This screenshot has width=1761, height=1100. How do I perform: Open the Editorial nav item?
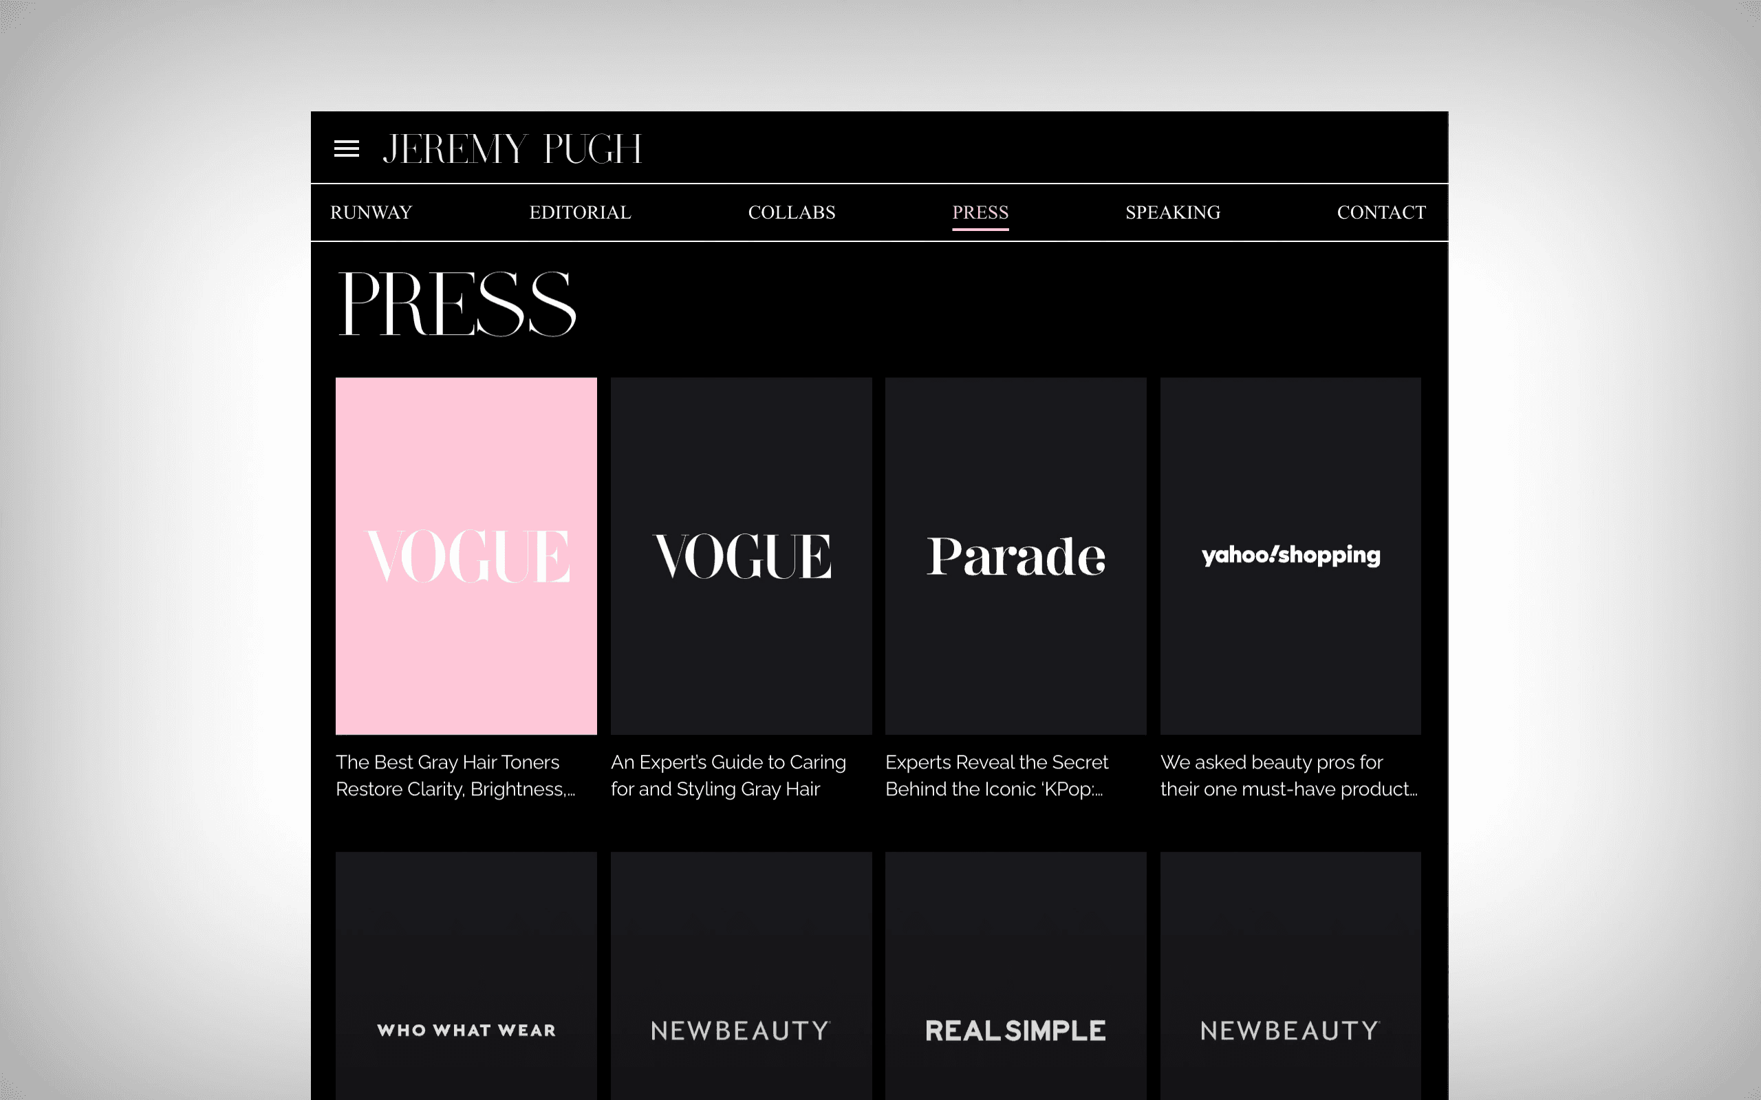tap(580, 212)
